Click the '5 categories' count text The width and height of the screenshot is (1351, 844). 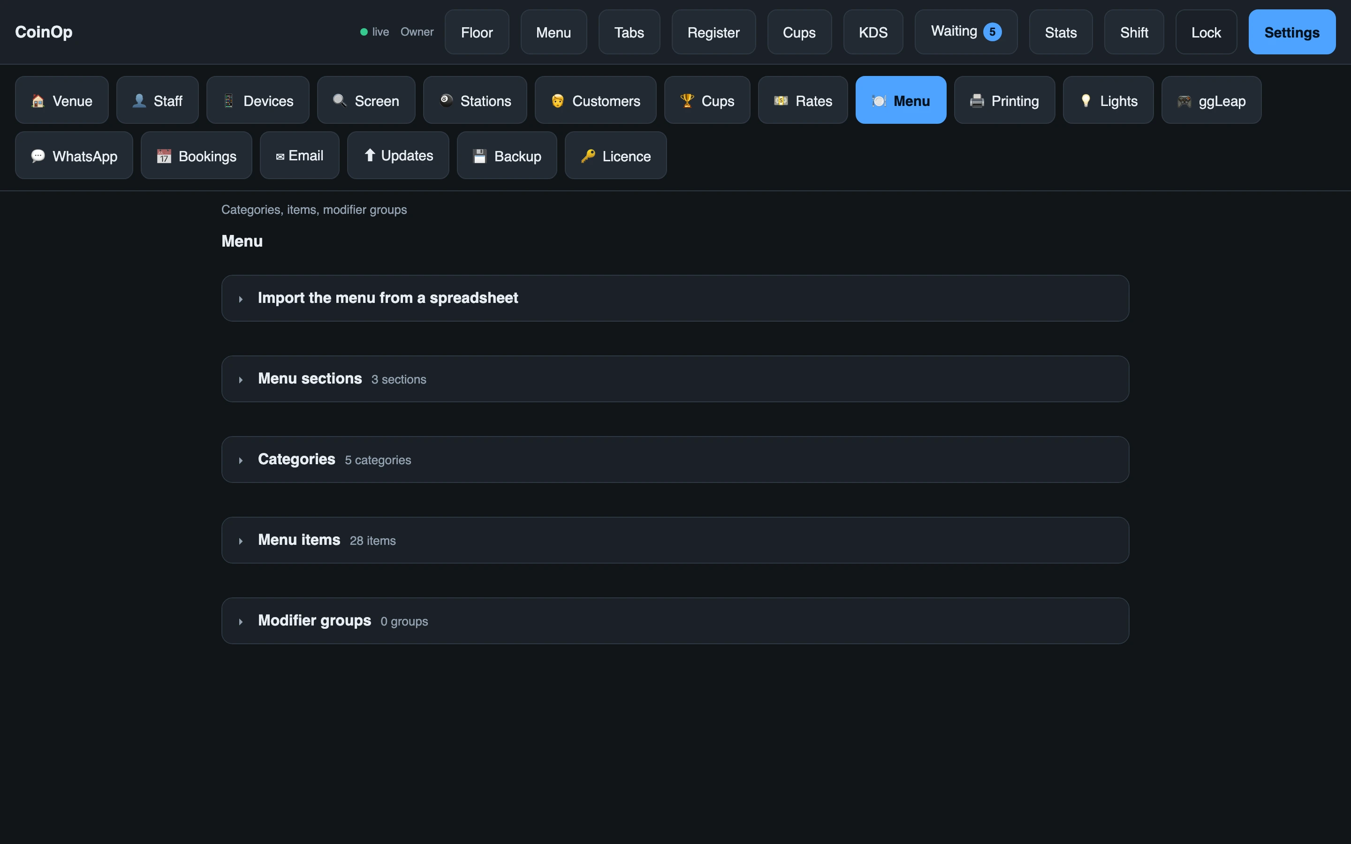pos(378,460)
